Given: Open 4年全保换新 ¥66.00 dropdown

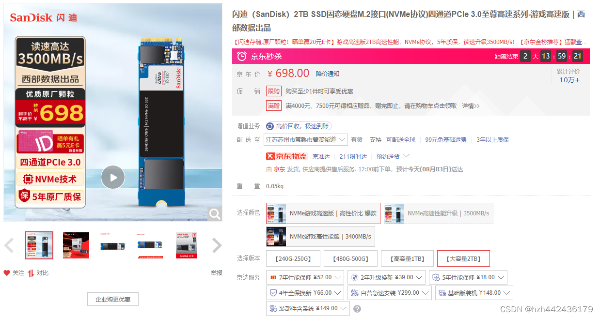Looking at the screenshot, I should 305,293.
